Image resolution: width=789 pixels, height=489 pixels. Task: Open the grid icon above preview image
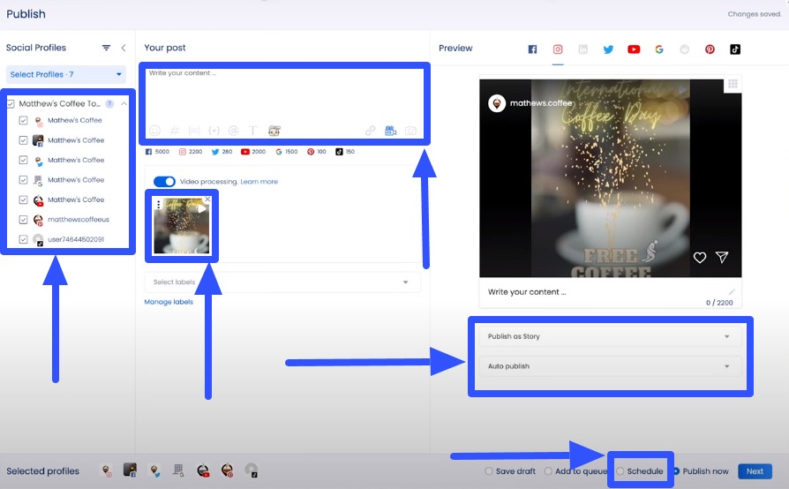(x=733, y=84)
